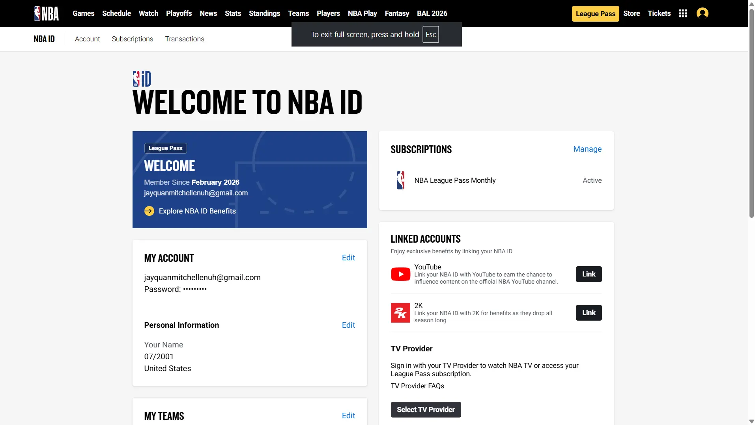Image resolution: width=755 pixels, height=425 pixels.
Task: Click the NBA ID sub-navigation title
Action: click(x=44, y=39)
